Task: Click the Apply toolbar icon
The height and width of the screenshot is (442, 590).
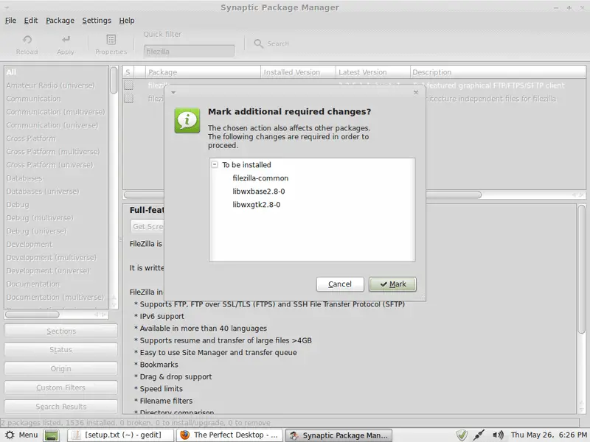Action: coord(66,40)
